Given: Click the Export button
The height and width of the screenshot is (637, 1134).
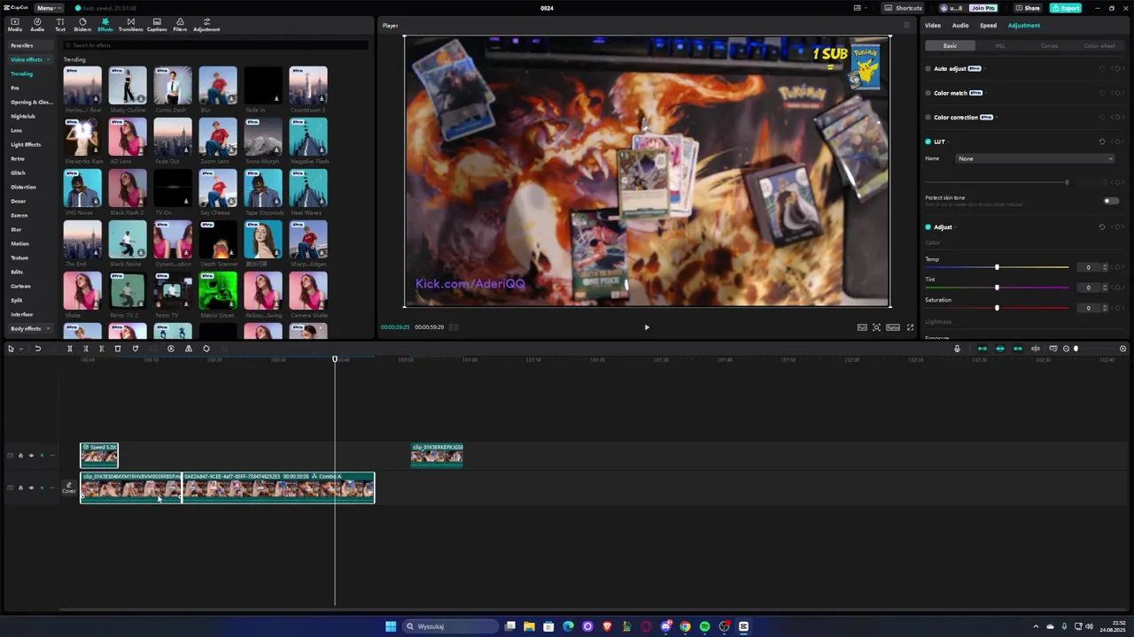Looking at the screenshot, I should pos(1066,8).
